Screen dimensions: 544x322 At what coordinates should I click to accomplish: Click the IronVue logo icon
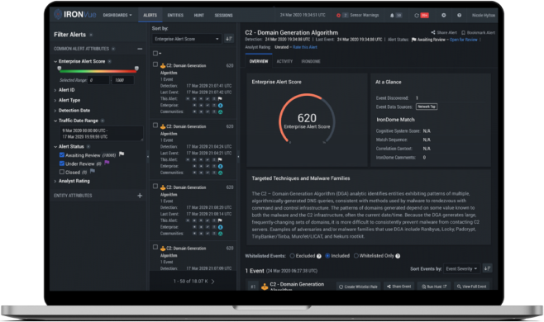pos(58,15)
